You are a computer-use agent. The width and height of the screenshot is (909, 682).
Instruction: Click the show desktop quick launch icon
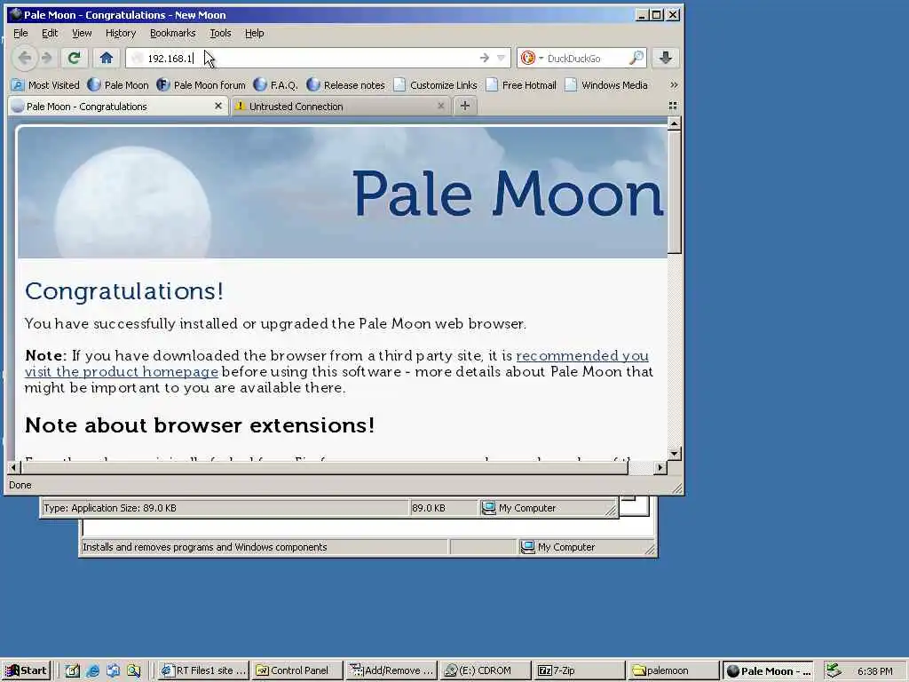pos(113,670)
